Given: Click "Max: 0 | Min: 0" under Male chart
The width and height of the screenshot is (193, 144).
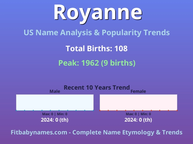Looking at the screenshot, I should coord(55,114).
